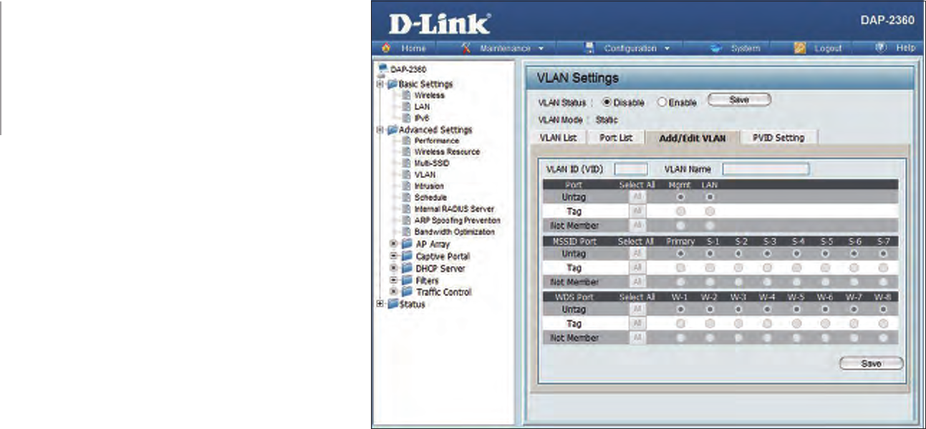Click the AP Array folder icon
The width and height of the screenshot is (926, 429).
click(x=407, y=244)
